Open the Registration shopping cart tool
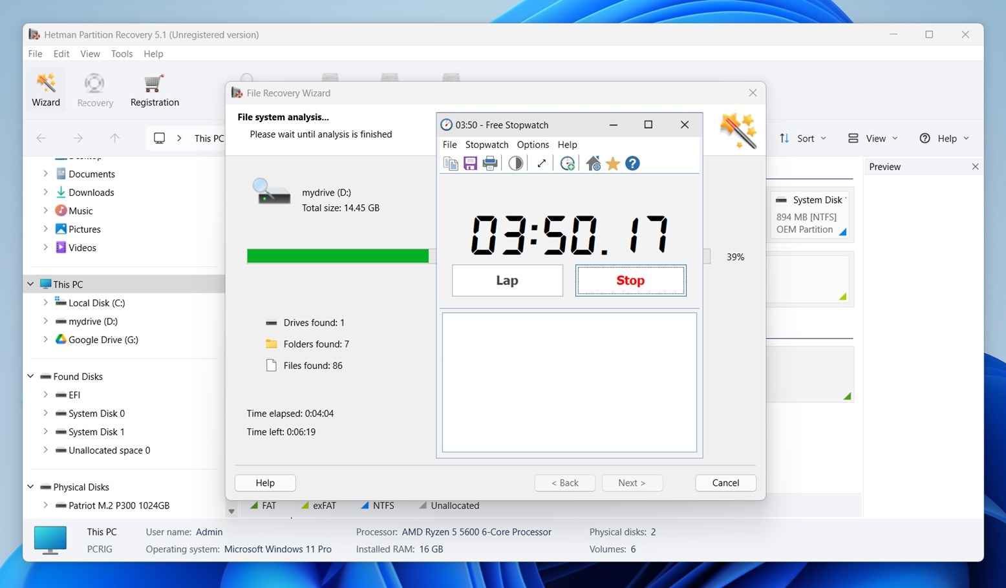This screenshot has height=588, width=1006. [155, 90]
